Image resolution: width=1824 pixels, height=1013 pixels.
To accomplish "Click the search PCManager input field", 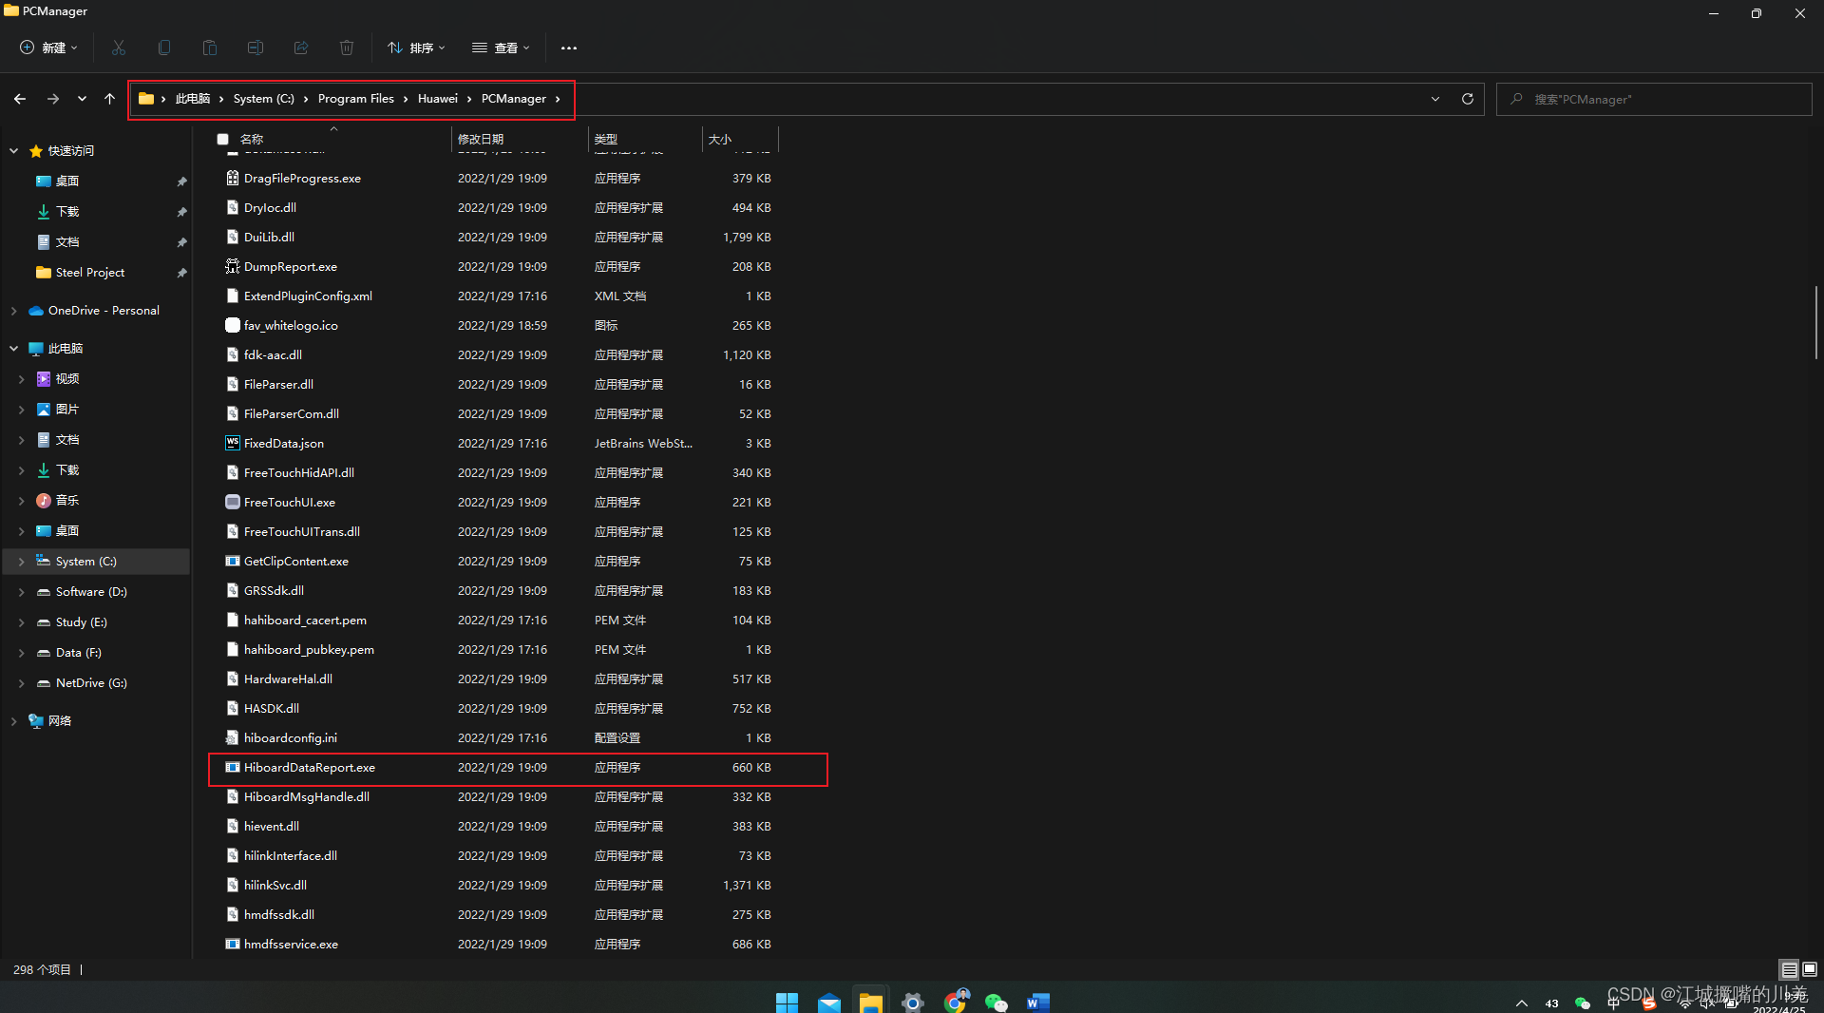I will point(1654,99).
